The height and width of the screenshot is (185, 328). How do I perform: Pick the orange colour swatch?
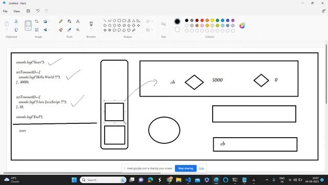coord(207,21)
